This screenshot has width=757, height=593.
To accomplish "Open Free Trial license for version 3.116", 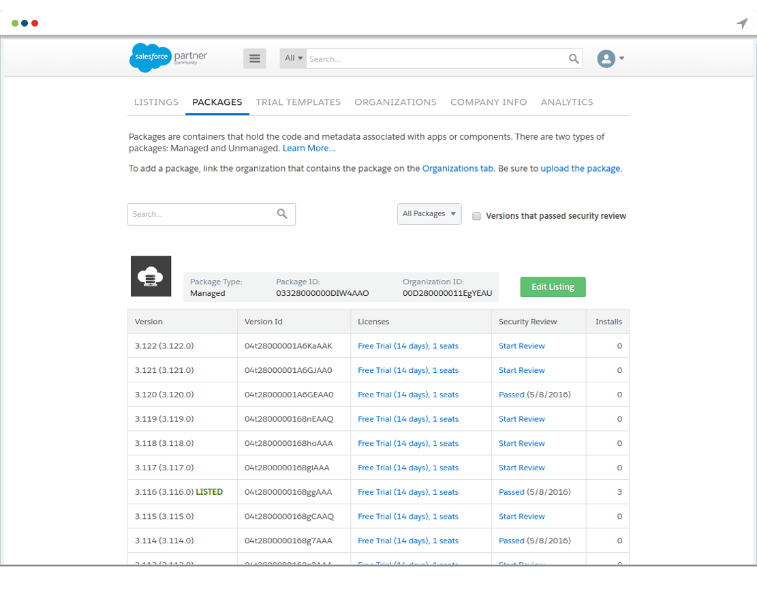I will 408,491.
